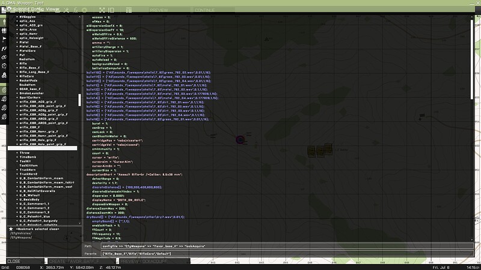Click the class tree scrollbar handle
This screenshot has height=270, width=481.
tap(79, 99)
